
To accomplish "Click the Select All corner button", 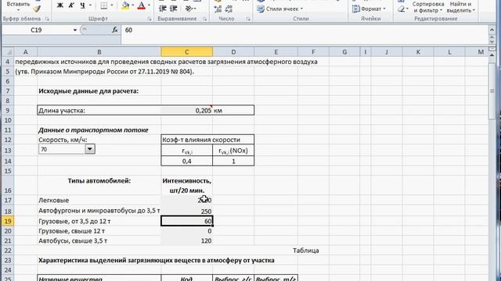I will (8, 52).
